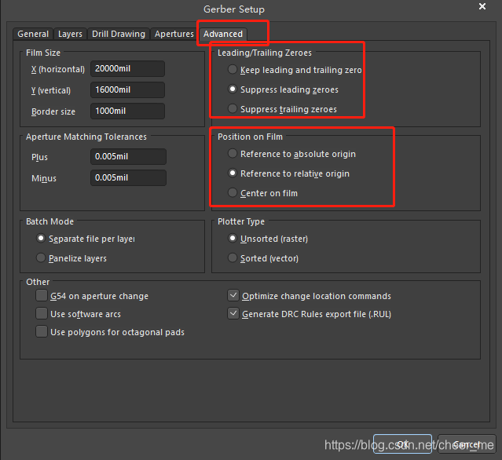This screenshot has height=460, width=502.
Task: Open the Apertures tab
Action: (174, 34)
